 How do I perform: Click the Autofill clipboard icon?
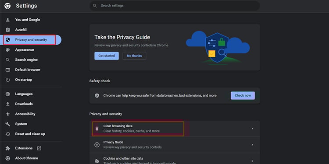pos(8,30)
